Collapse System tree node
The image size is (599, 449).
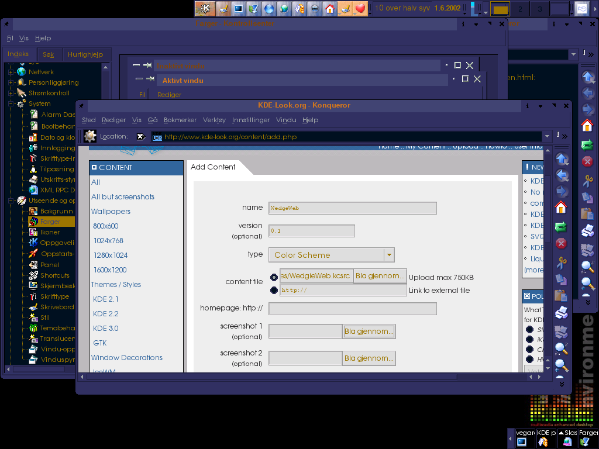(11, 103)
